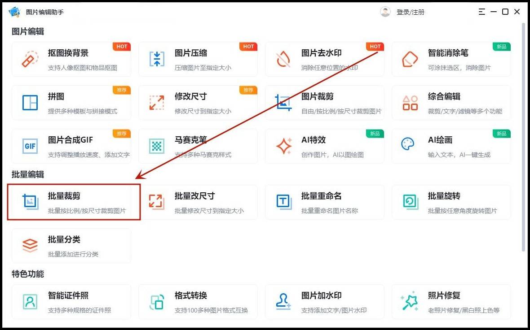
Task: Select the AI绘画 palette icon
Action: click(x=408, y=144)
